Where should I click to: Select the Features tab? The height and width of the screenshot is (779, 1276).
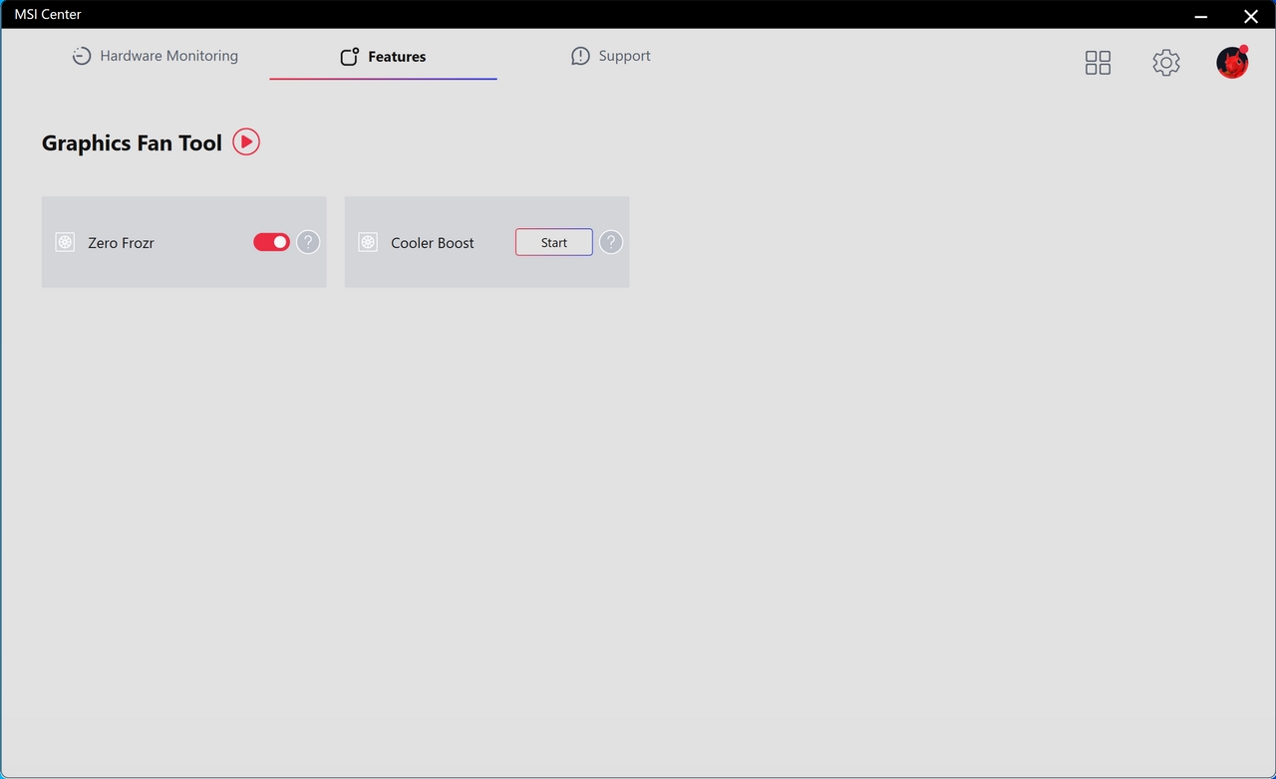pos(383,57)
